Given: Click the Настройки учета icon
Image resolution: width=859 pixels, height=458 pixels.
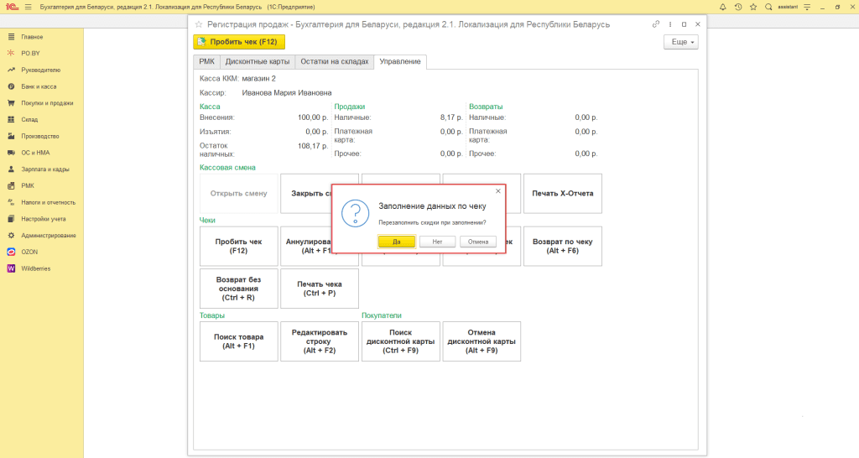Looking at the screenshot, I should [x=11, y=219].
